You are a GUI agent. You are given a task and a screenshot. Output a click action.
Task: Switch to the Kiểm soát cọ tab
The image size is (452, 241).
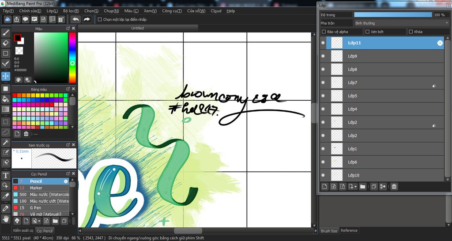coord(23,230)
